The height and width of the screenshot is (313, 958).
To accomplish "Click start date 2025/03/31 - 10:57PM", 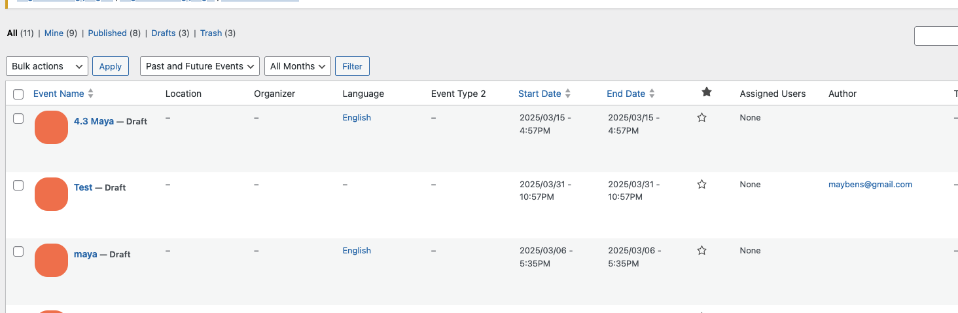I will coord(545,191).
